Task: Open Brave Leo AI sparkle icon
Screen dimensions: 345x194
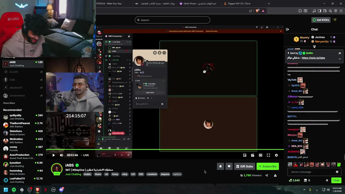Action: click(x=330, y=11)
